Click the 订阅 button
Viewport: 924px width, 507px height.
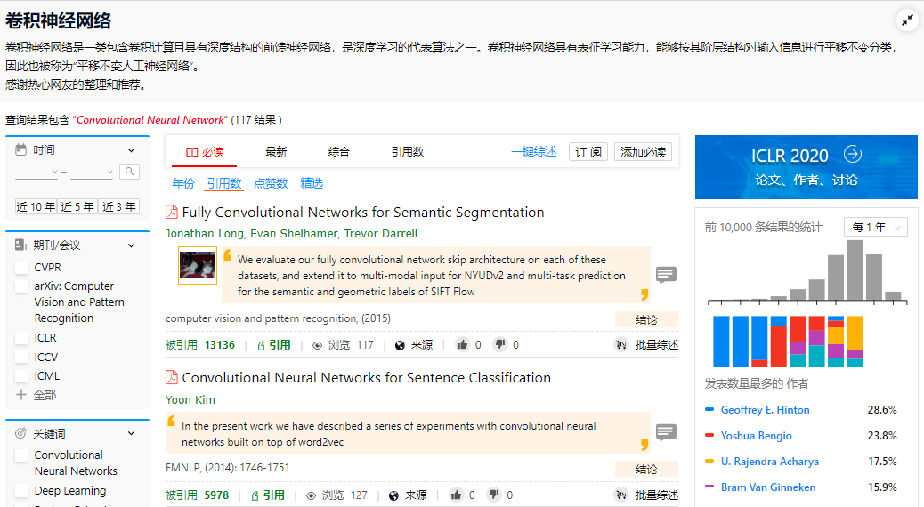pyautogui.click(x=588, y=152)
